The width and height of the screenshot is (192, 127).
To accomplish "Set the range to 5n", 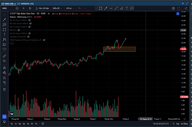I will pyautogui.click(x=32, y=124).
